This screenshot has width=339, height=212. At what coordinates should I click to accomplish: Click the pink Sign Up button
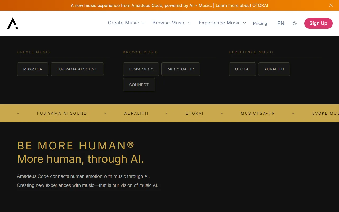(318, 23)
